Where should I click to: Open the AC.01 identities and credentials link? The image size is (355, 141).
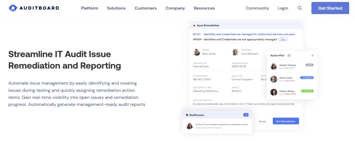(244, 34)
